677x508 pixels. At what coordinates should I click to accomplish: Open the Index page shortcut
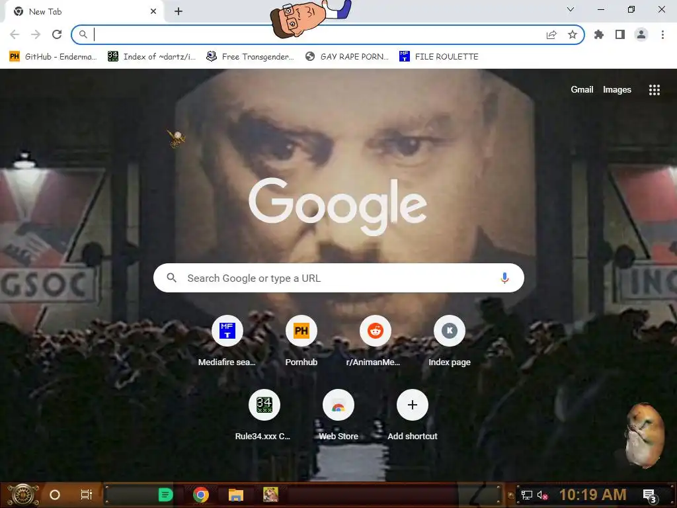[x=450, y=341]
